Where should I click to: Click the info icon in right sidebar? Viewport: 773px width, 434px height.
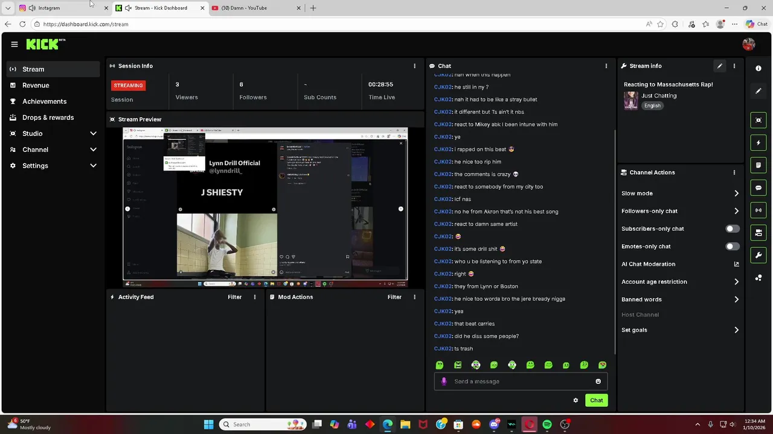(759, 68)
